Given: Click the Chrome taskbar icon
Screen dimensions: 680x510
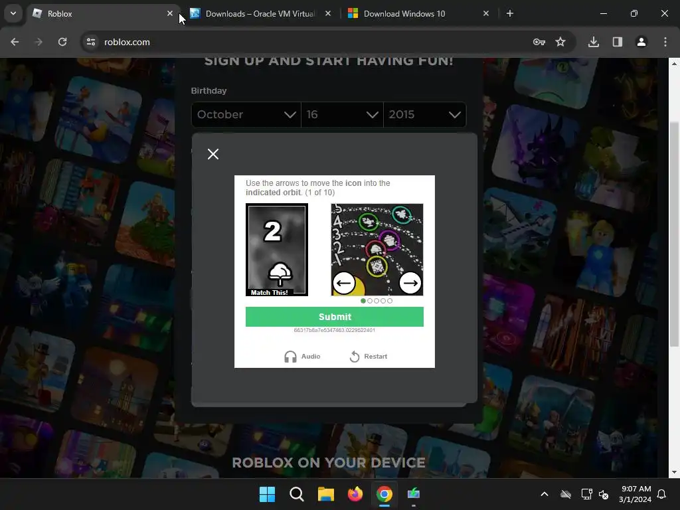Looking at the screenshot, I should click(384, 494).
